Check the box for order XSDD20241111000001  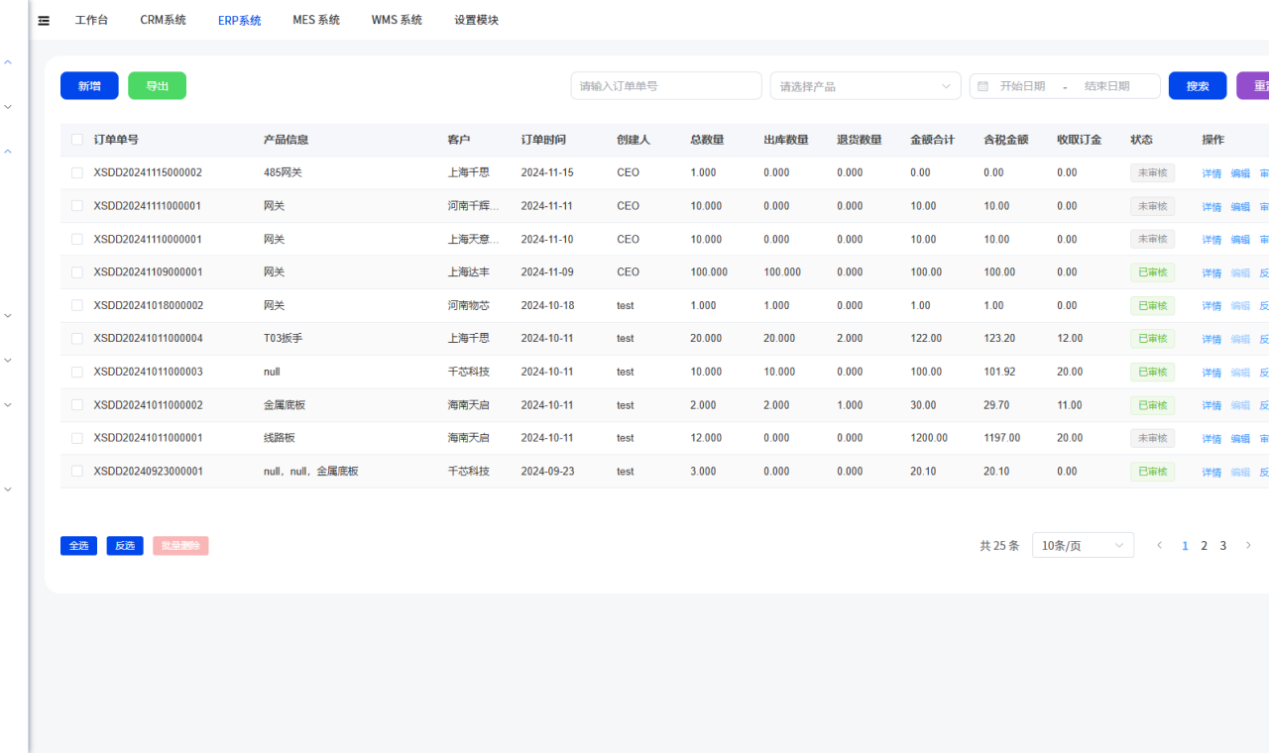tap(77, 206)
